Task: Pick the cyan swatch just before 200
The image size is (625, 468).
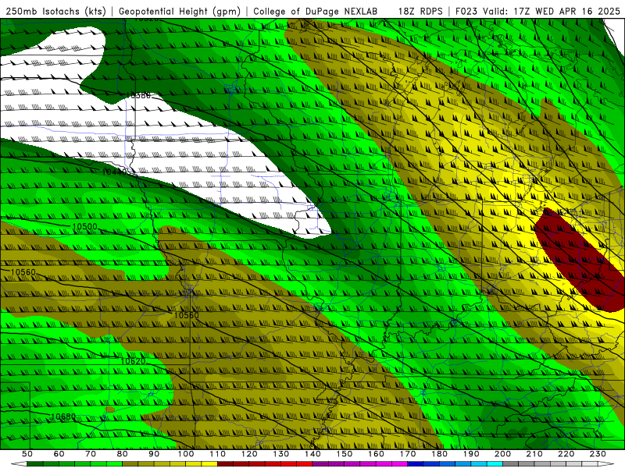Action: [x=495, y=463]
